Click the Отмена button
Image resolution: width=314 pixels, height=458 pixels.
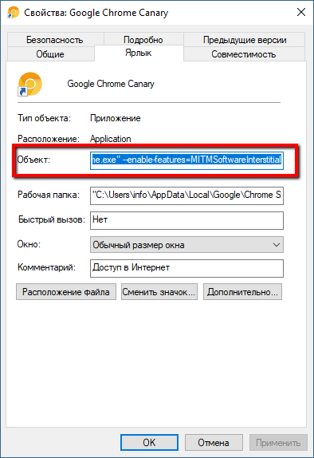pos(214,442)
